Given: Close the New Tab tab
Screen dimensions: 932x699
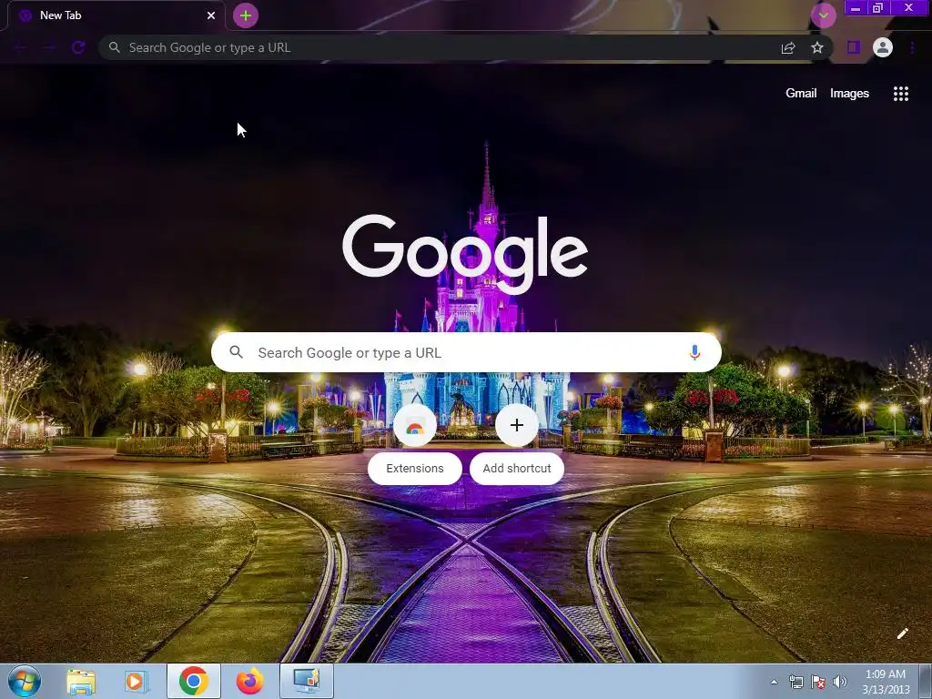Looking at the screenshot, I should click(x=211, y=15).
